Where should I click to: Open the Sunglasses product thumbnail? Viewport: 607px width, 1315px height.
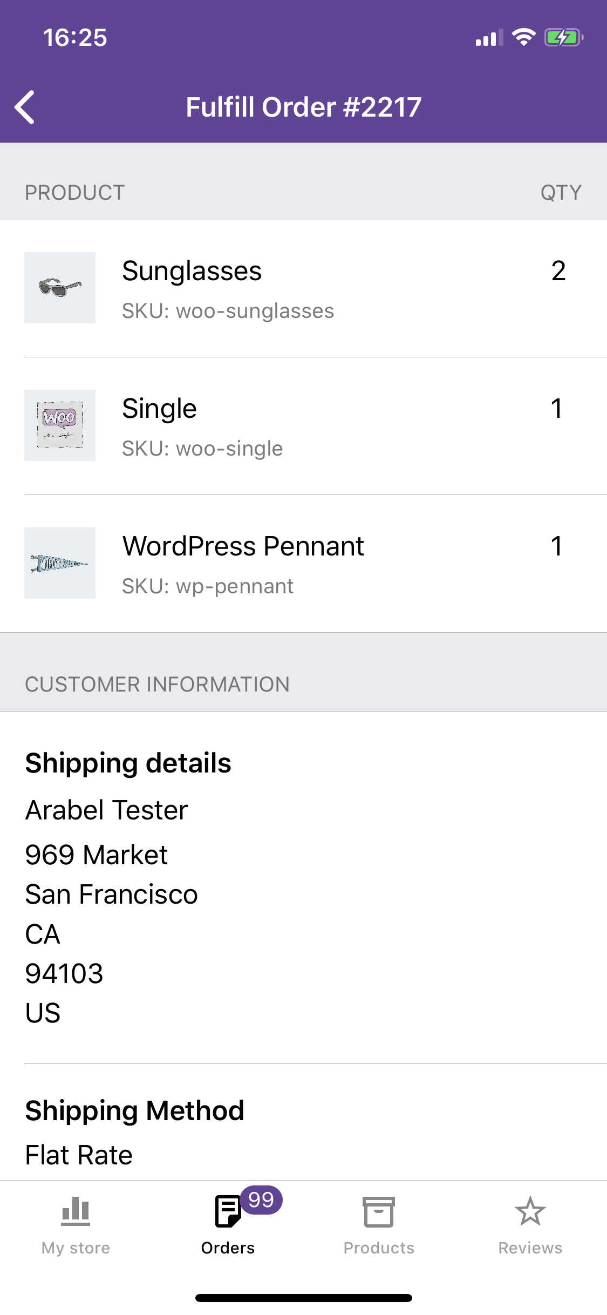tap(60, 288)
